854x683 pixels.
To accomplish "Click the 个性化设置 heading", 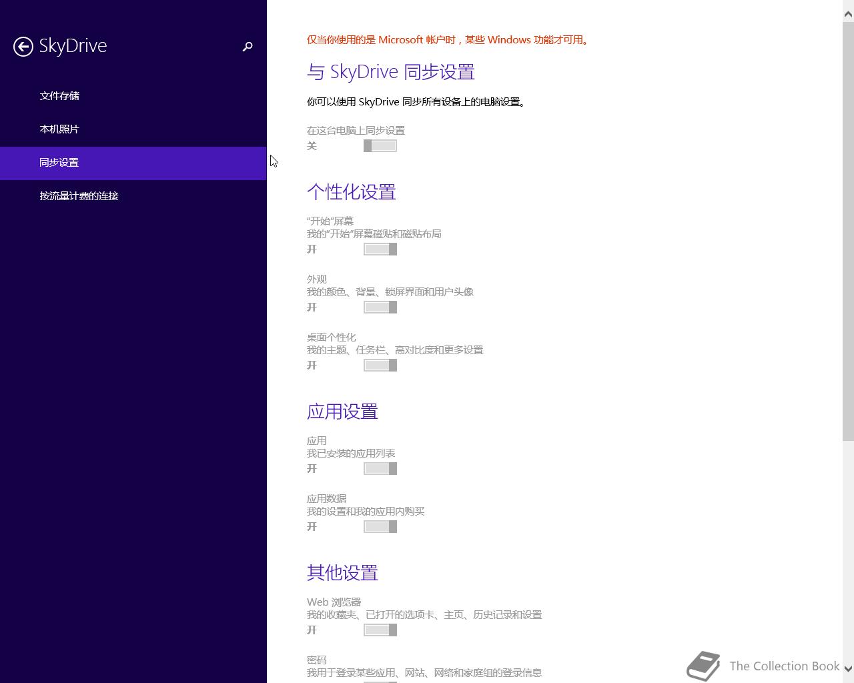I will pos(352,192).
